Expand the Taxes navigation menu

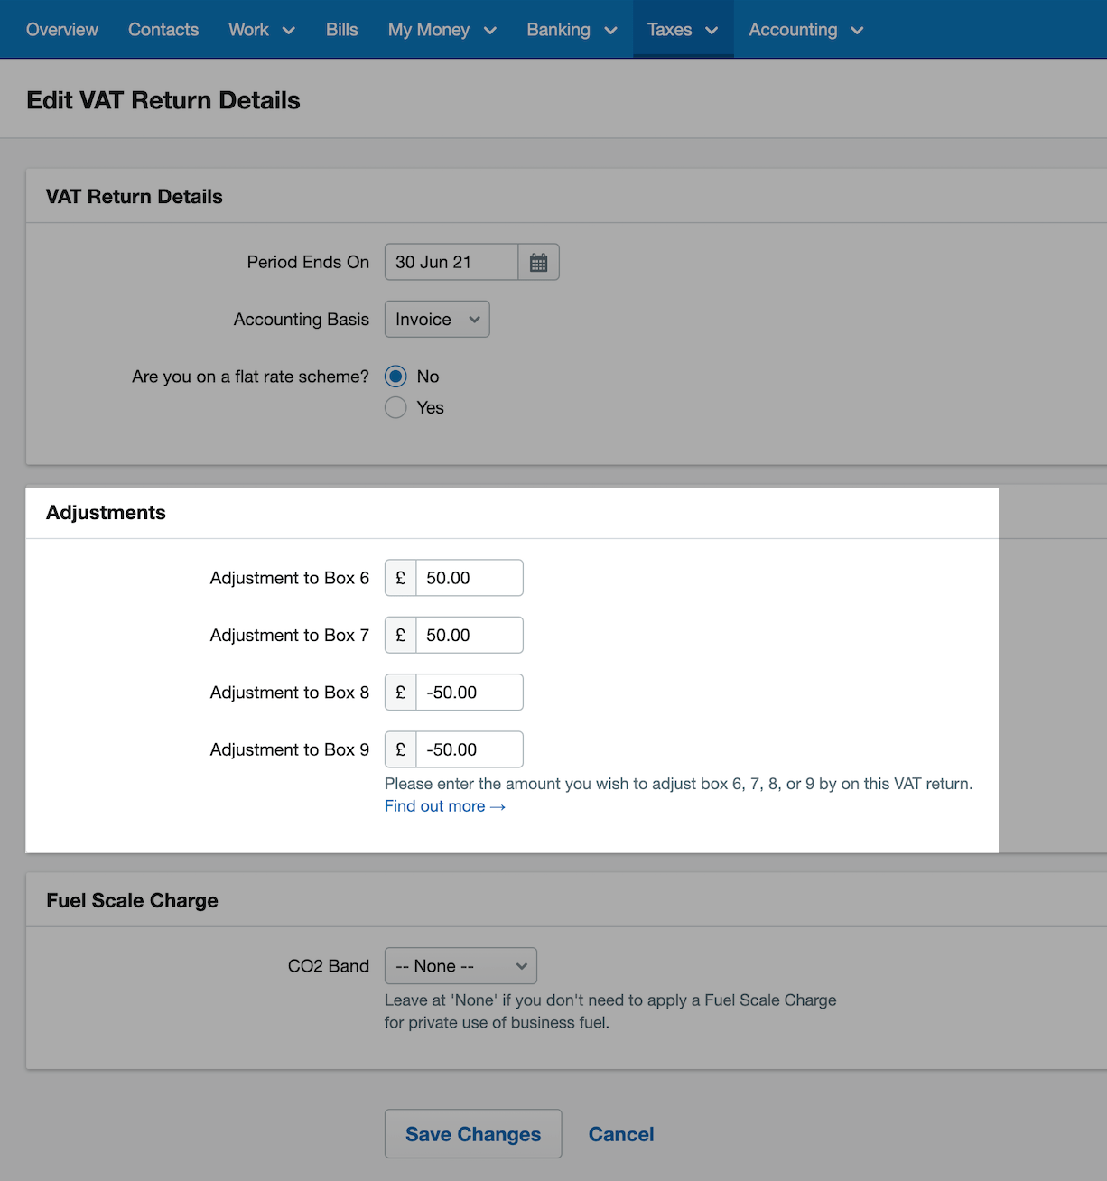712,30
